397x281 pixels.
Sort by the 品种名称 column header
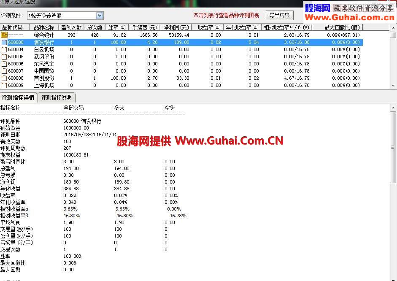[44, 27]
